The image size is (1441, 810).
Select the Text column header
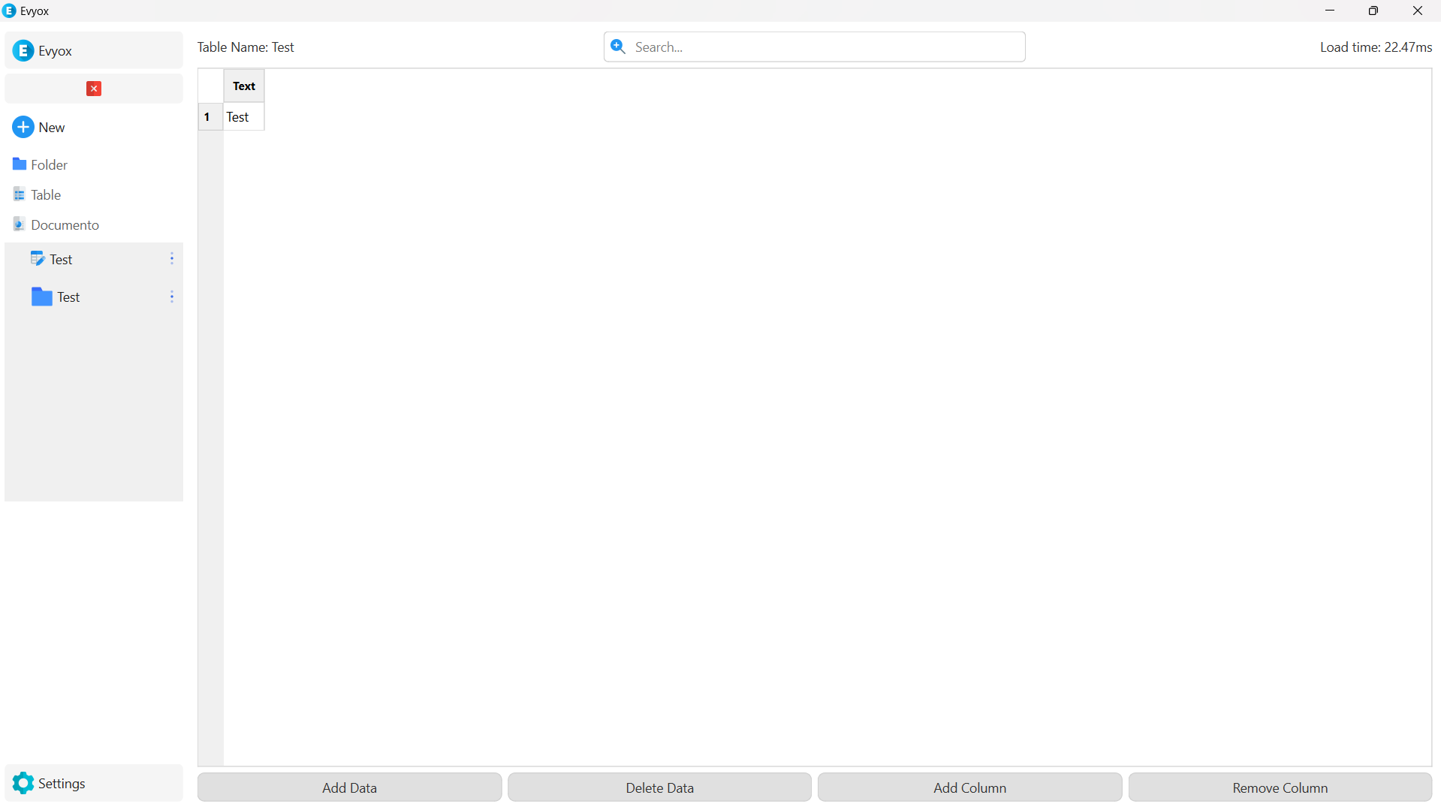(x=244, y=86)
